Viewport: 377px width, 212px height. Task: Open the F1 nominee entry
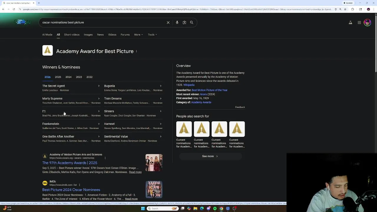(x=71, y=113)
